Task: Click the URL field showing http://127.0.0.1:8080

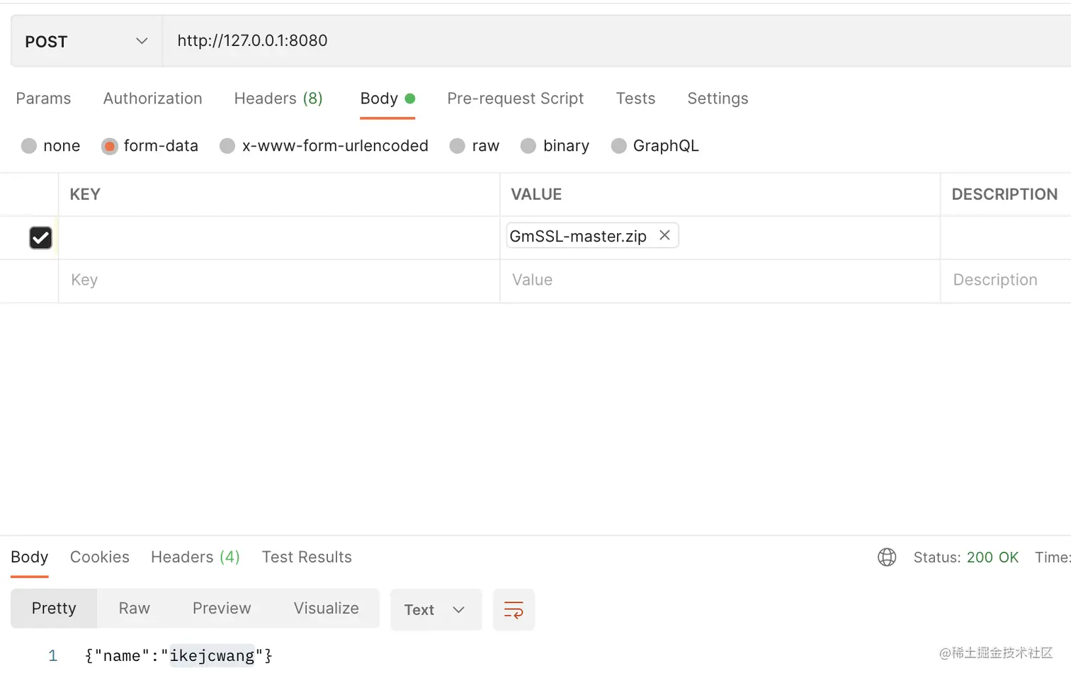Action: click(x=354, y=40)
